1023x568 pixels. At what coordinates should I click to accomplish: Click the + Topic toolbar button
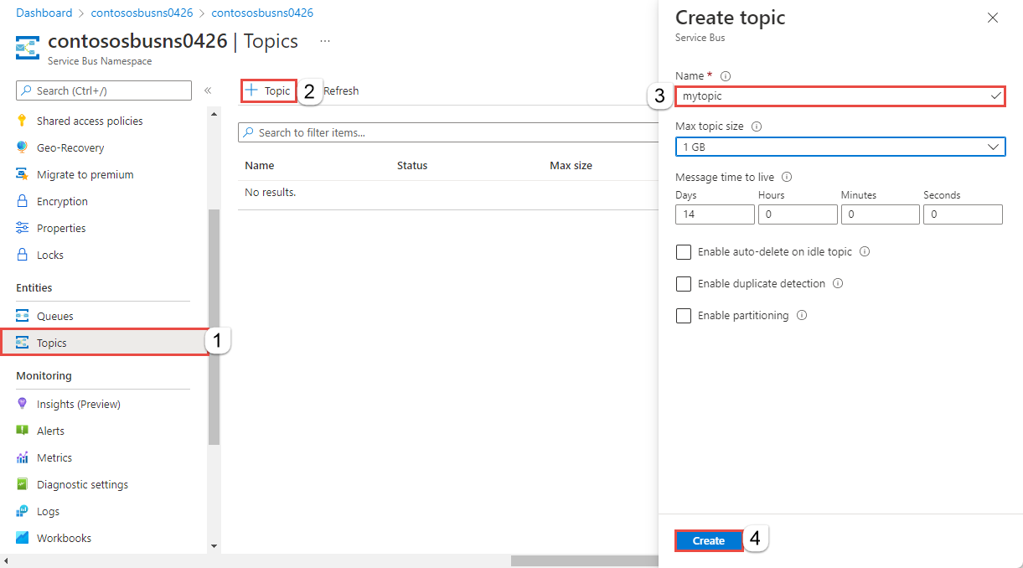click(x=268, y=90)
